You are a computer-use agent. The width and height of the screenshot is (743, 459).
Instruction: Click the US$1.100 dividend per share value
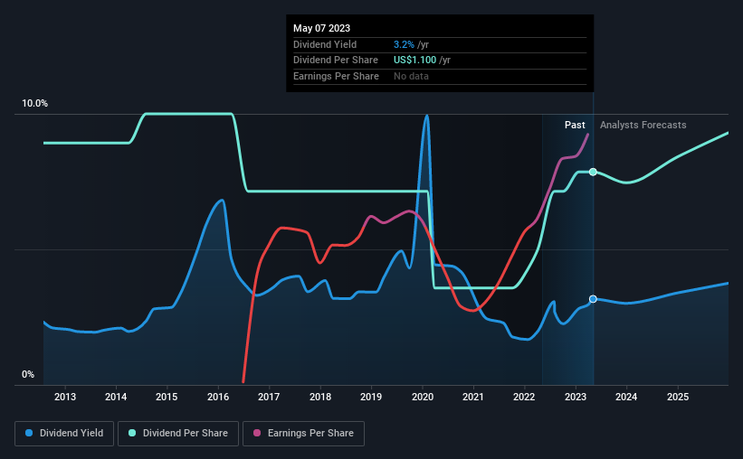pos(414,61)
